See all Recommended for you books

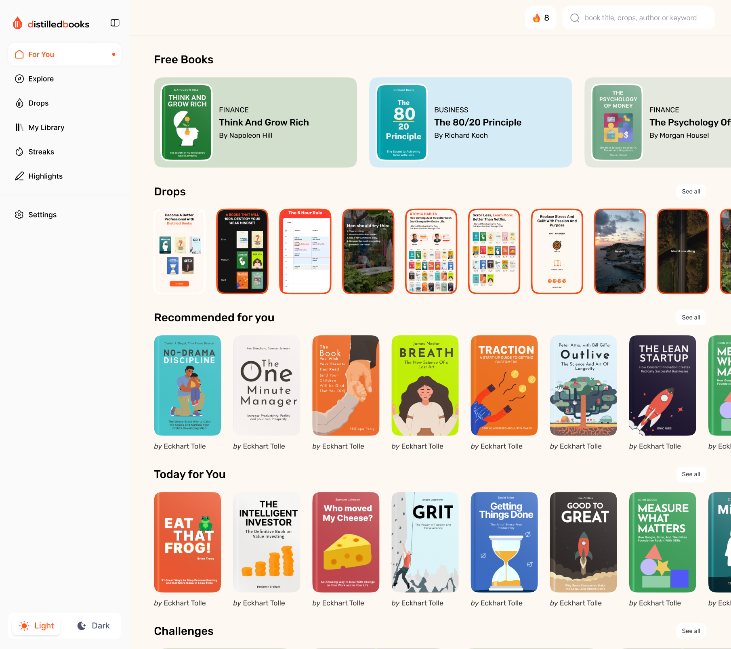tap(691, 317)
